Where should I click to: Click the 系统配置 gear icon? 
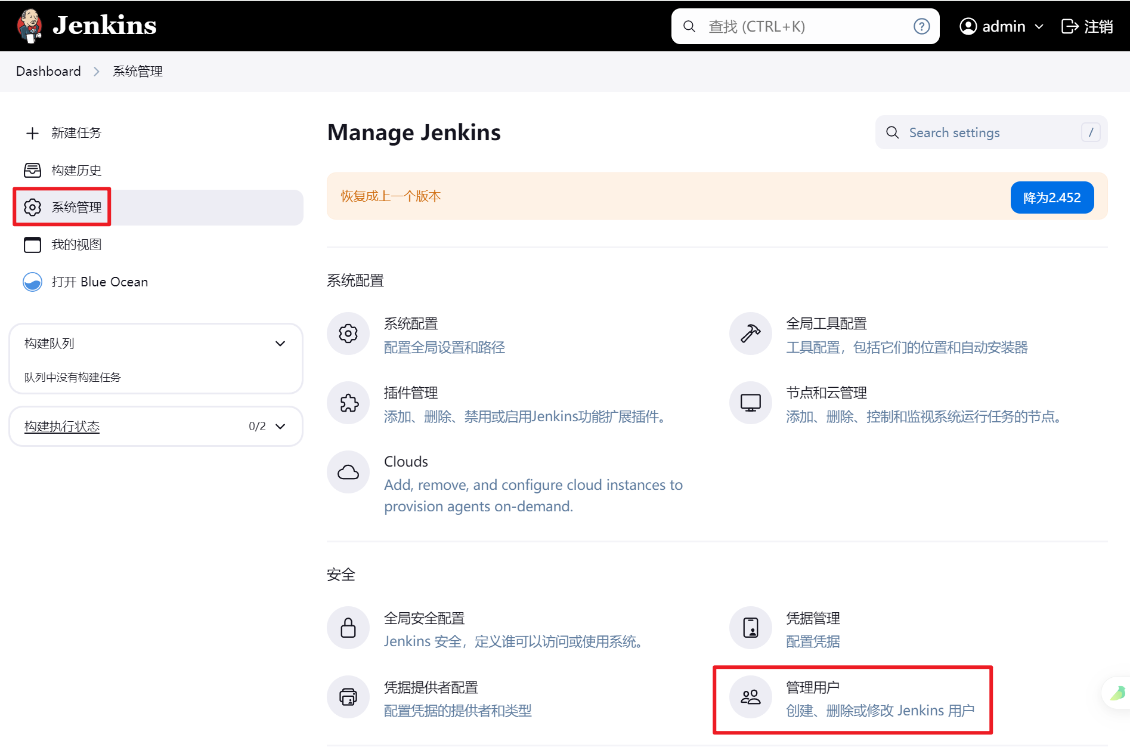tap(348, 334)
